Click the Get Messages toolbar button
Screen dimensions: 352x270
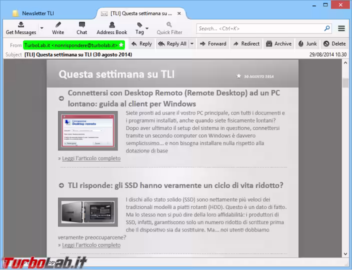(21, 28)
